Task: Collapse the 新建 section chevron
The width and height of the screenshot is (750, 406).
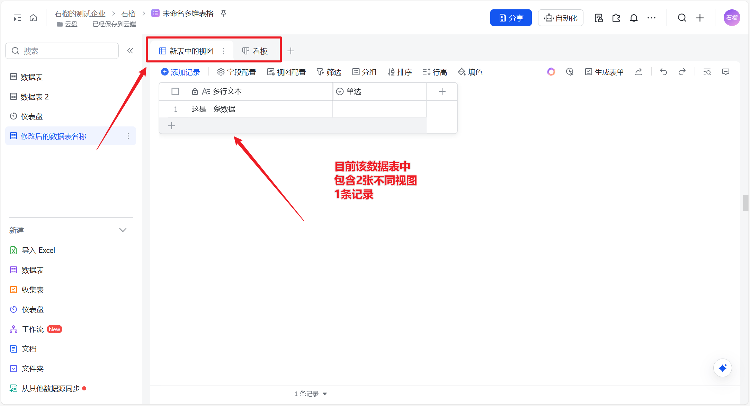Action: coord(123,230)
